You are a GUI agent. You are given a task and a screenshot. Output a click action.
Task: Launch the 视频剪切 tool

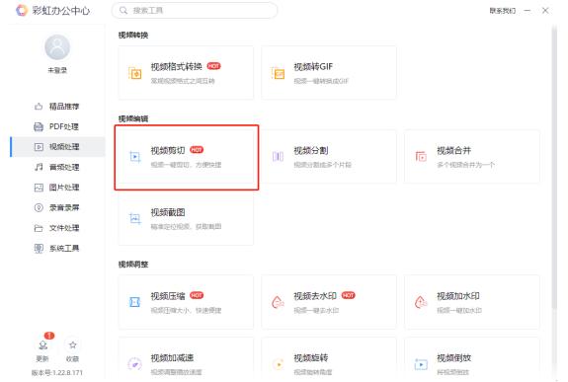click(186, 157)
